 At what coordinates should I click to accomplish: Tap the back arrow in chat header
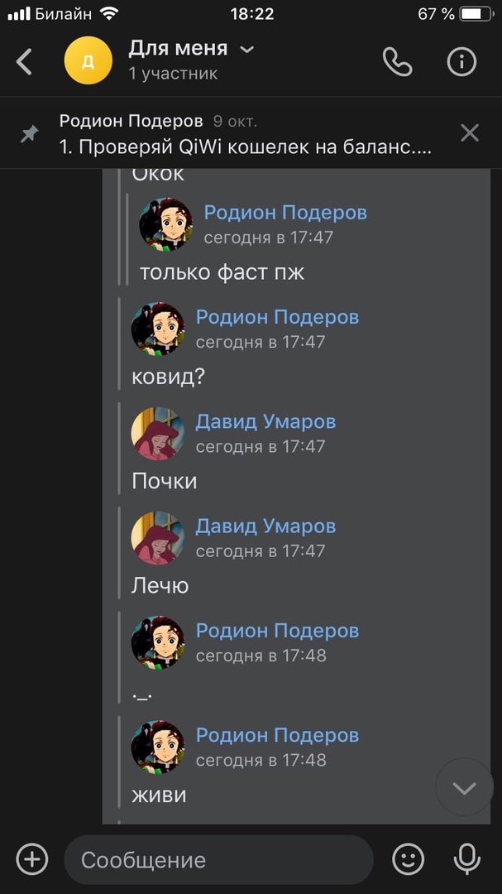tap(24, 61)
